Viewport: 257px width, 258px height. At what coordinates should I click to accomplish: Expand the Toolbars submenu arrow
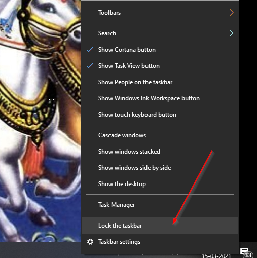[231, 13]
